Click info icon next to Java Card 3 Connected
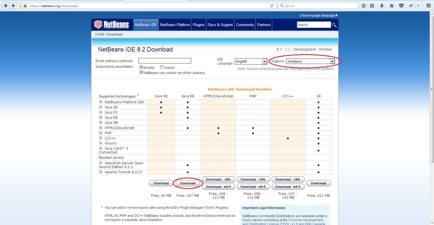This screenshot has width=434, height=225. 101,148
